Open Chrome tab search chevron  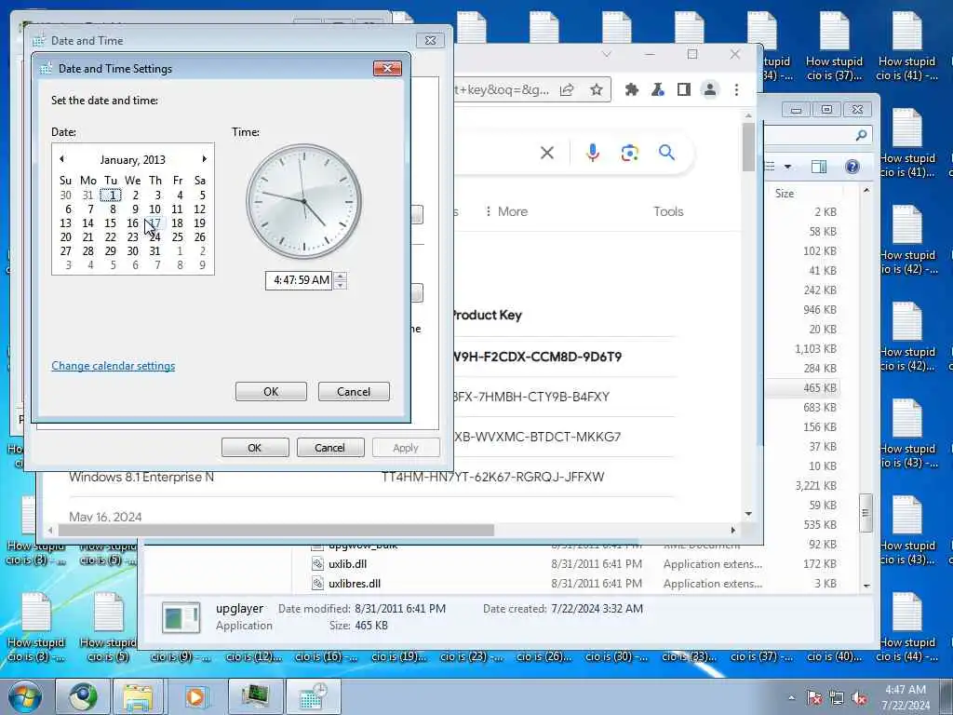[606, 54]
